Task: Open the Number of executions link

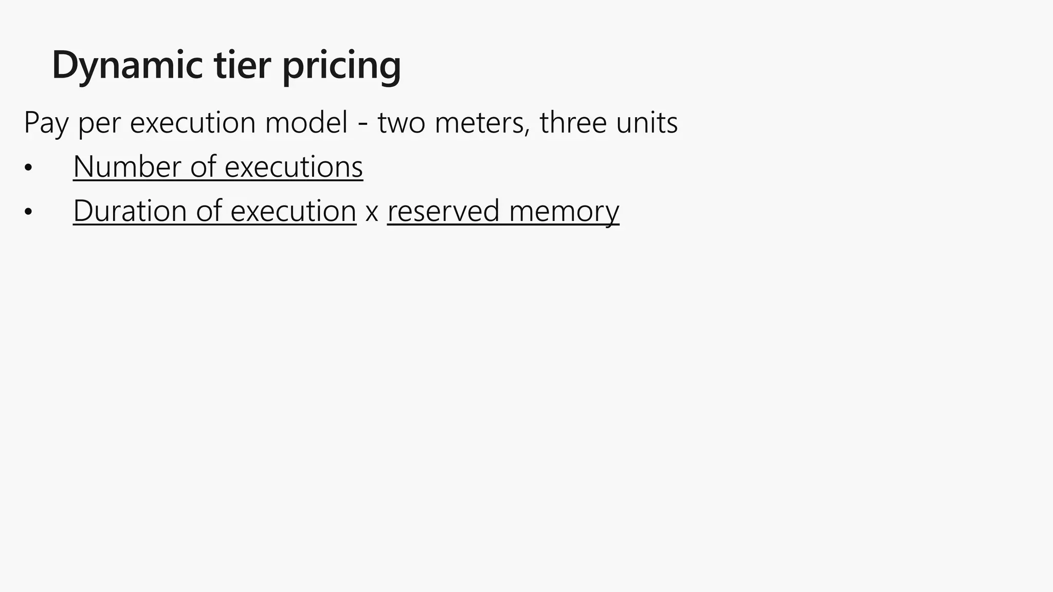Action: point(218,167)
